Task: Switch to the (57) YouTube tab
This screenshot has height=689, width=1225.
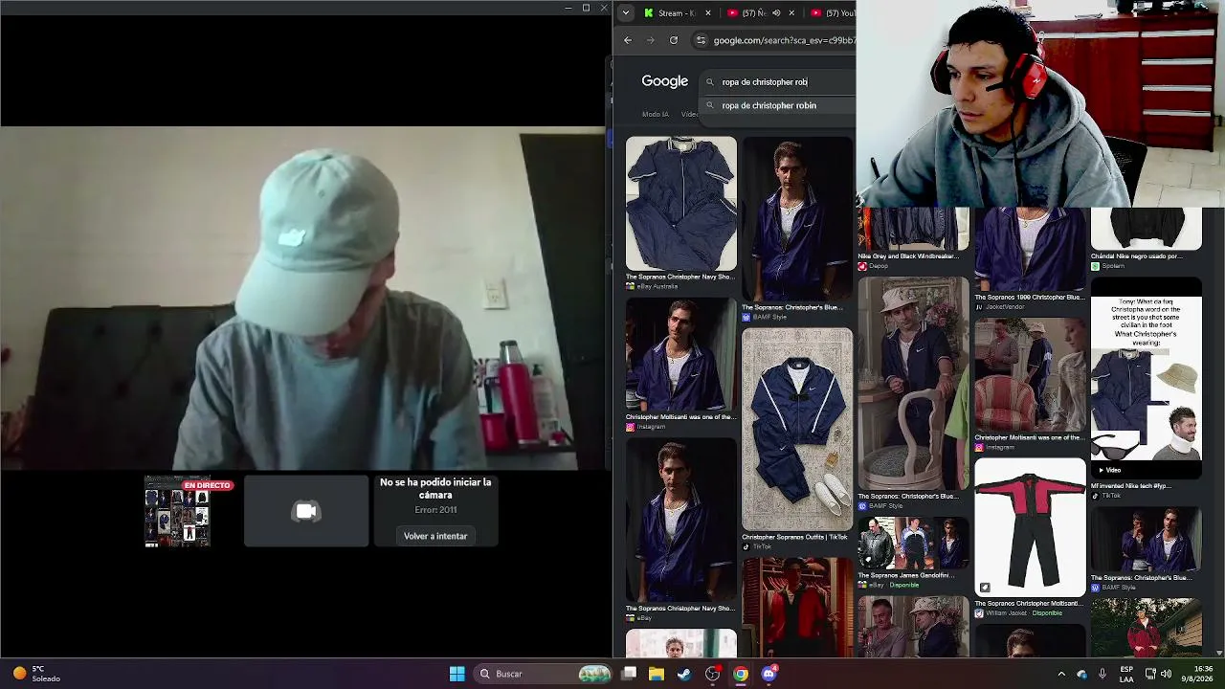Action: coord(831,13)
